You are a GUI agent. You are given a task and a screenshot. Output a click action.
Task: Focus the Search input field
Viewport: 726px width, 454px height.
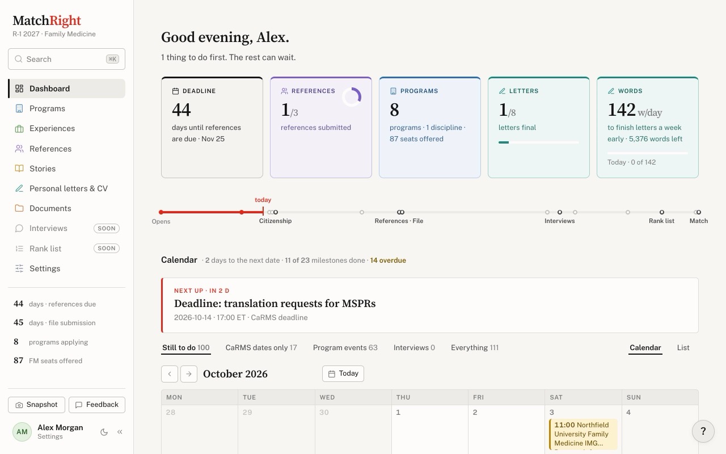coord(66,59)
